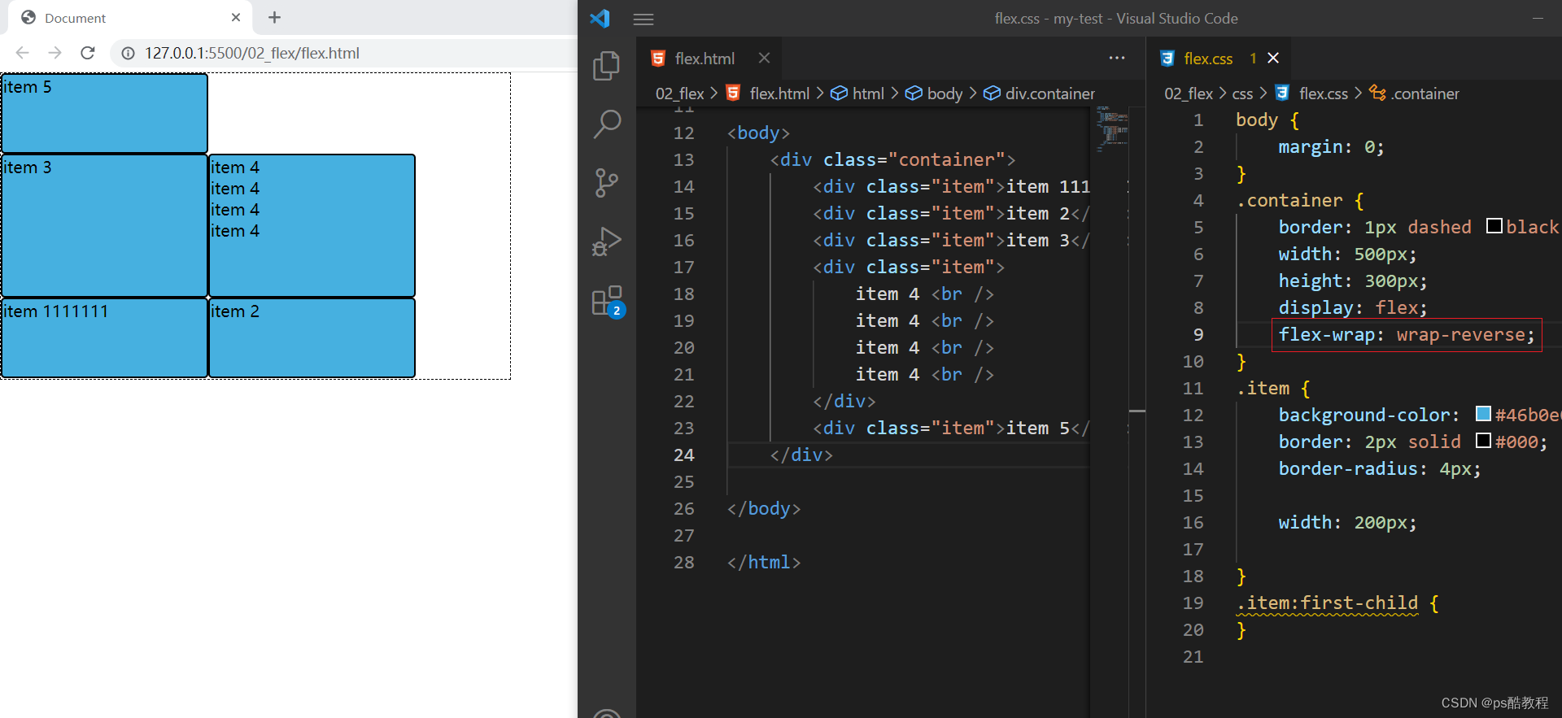The width and height of the screenshot is (1562, 718).
Task: Click flex.css breadcrumb segment
Action: [1324, 94]
